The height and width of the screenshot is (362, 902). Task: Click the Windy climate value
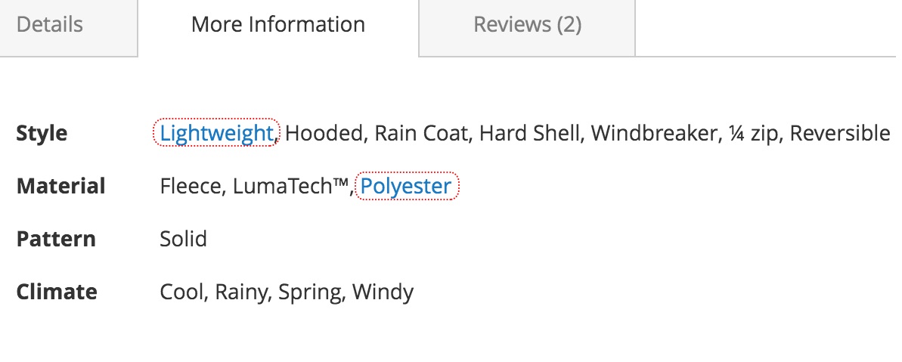(x=383, y=292)
